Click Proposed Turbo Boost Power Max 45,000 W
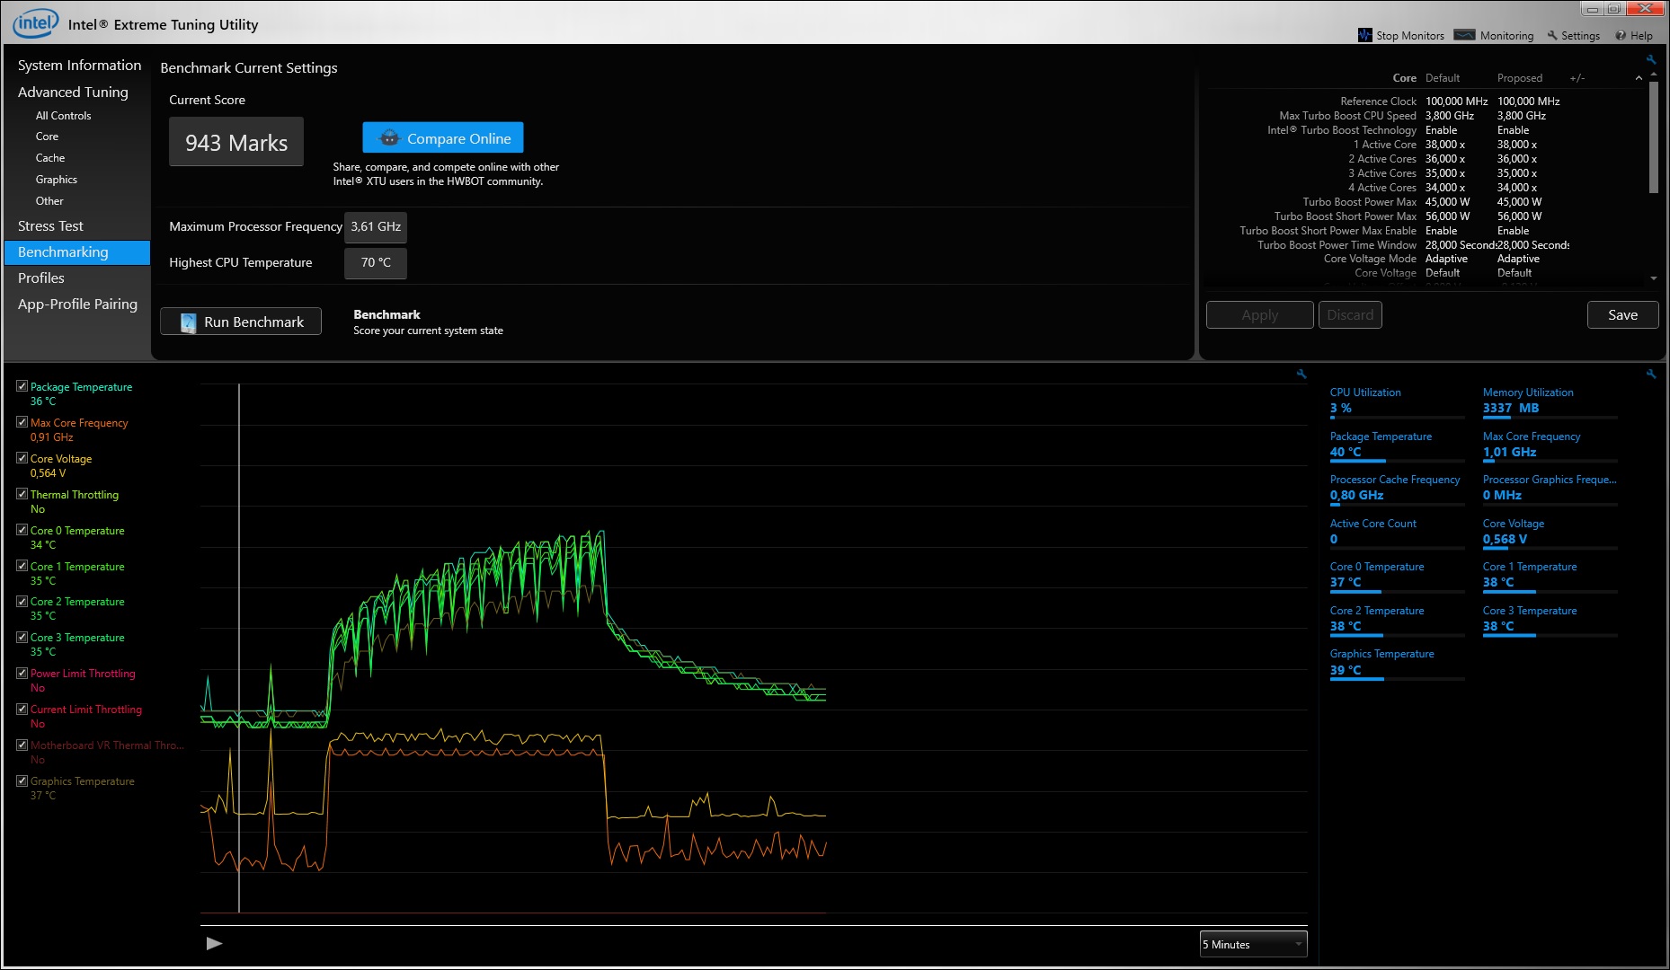Viewport: 1670px width, 970px height. (x=1519, y=202)
